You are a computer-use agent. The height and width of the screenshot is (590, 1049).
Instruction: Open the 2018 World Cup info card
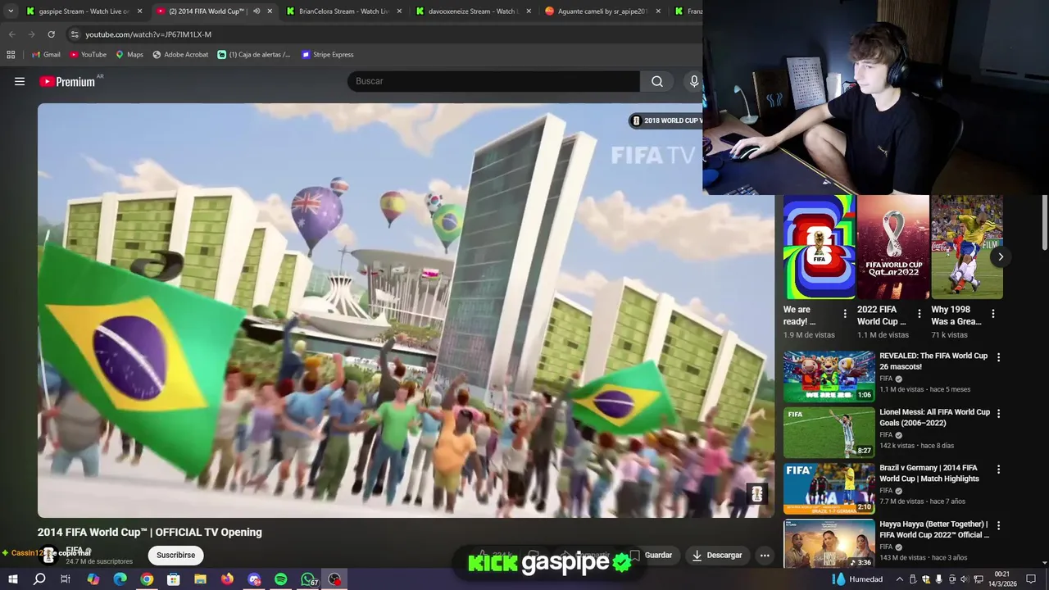665,120
